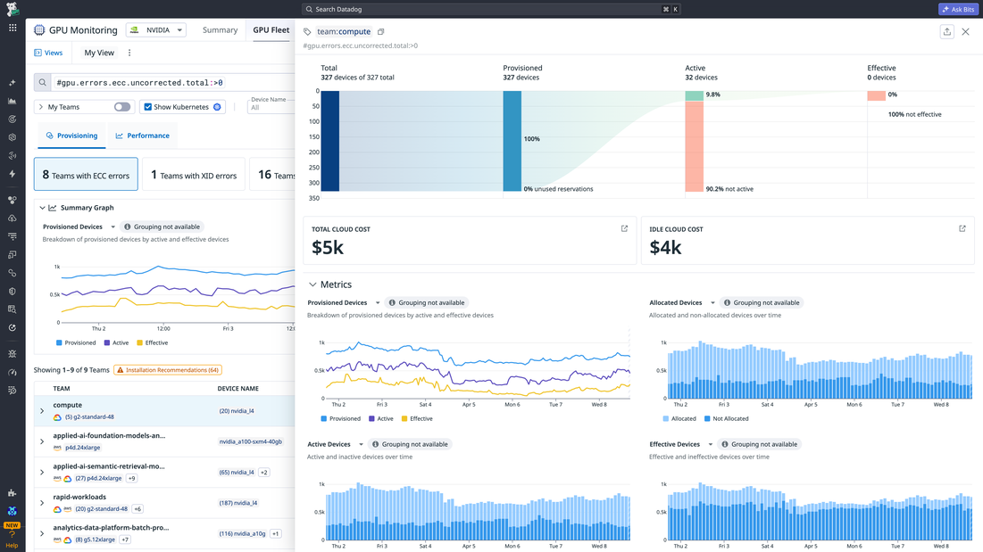This screenshot has height=552, width=983.
Task: Open the lightning bolt sidebar icon
Action: point(12,174)
